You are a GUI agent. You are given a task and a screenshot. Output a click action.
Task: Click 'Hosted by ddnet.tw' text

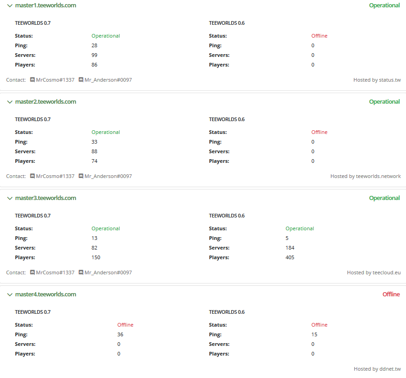pos(377,369)
